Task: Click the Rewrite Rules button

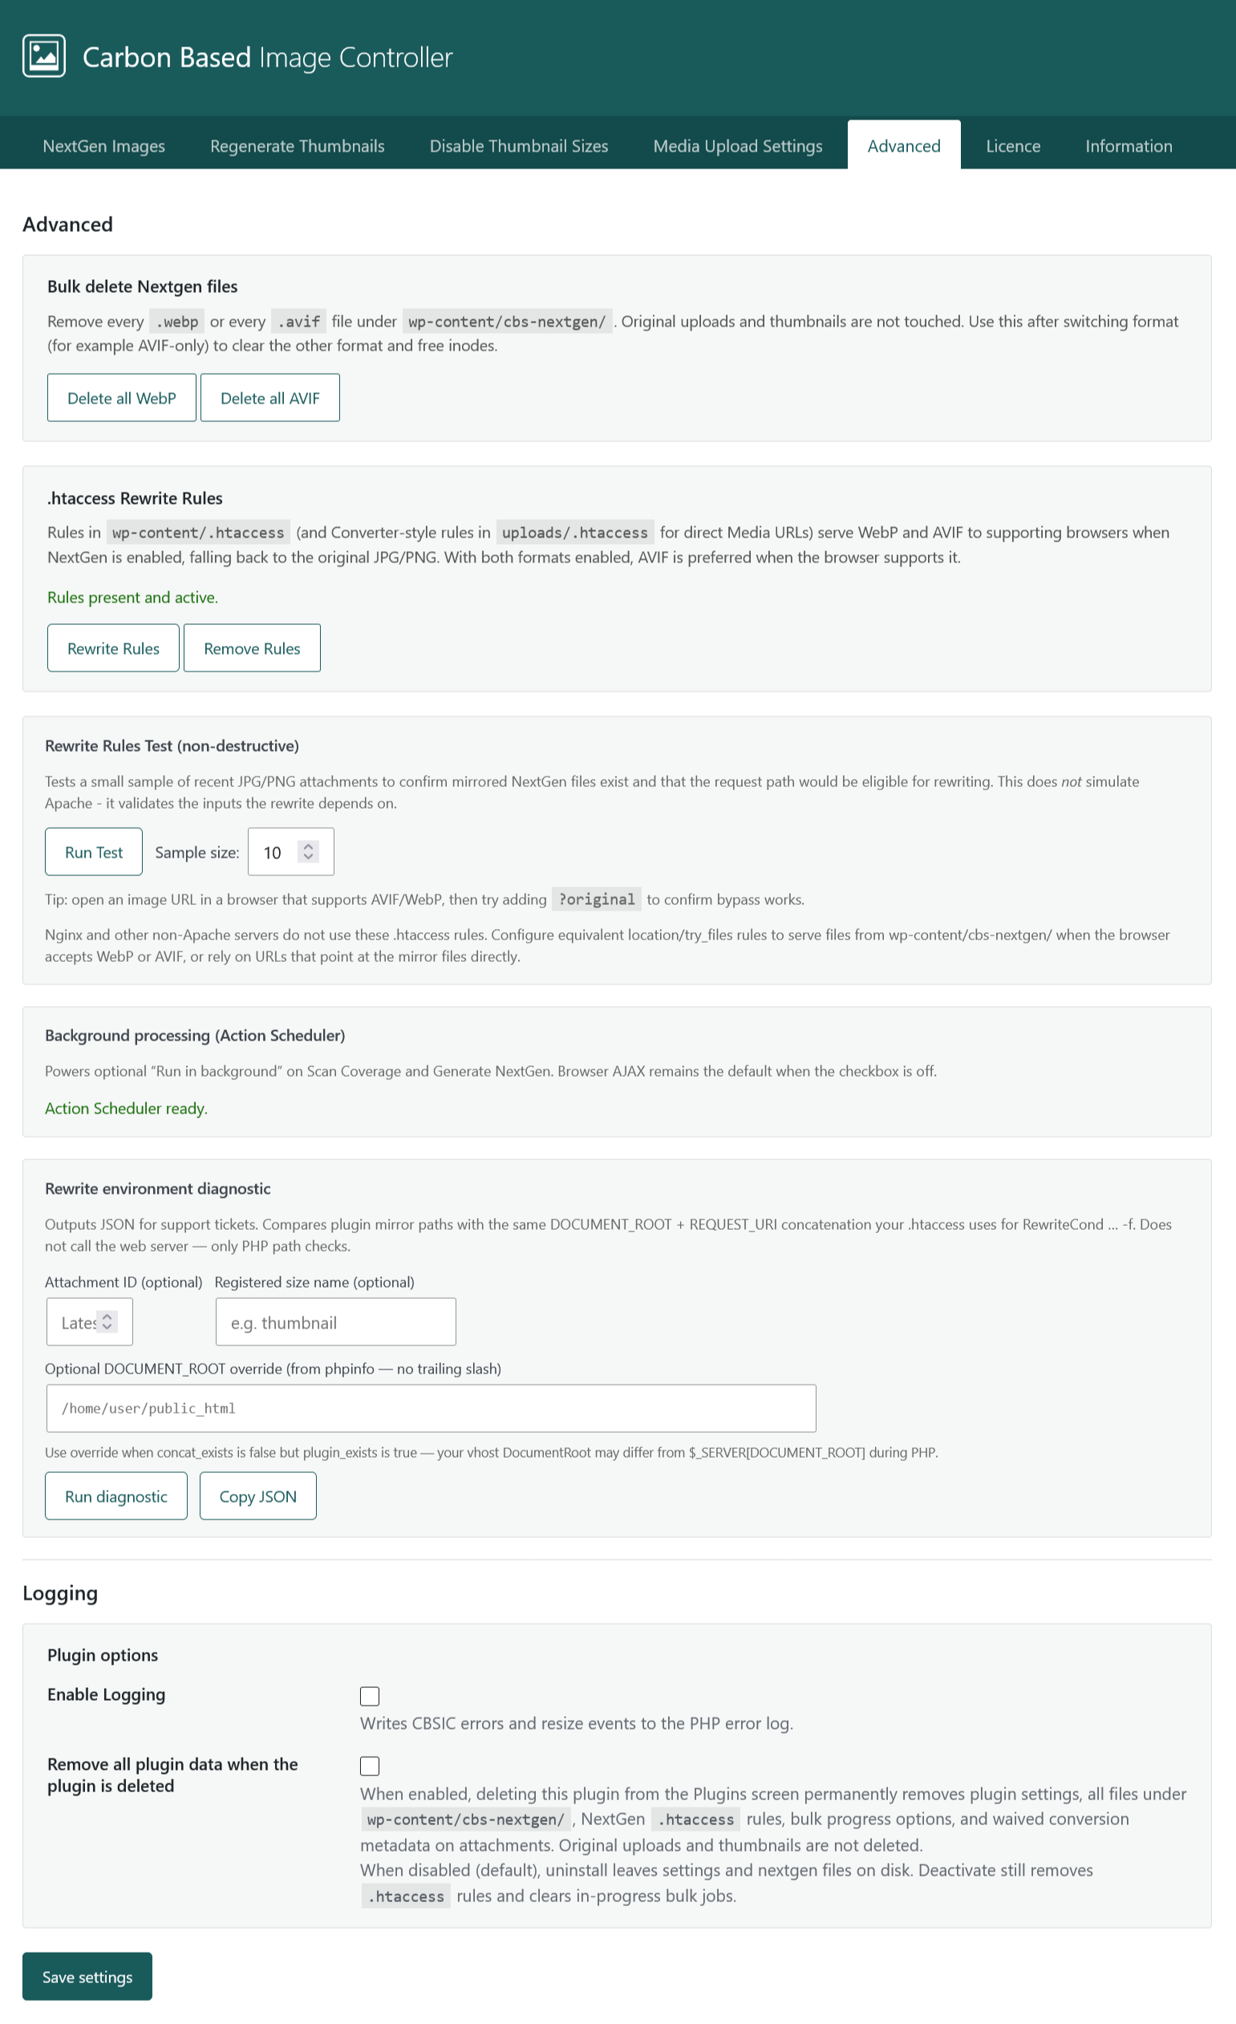Action: click(x=113, y=648)
